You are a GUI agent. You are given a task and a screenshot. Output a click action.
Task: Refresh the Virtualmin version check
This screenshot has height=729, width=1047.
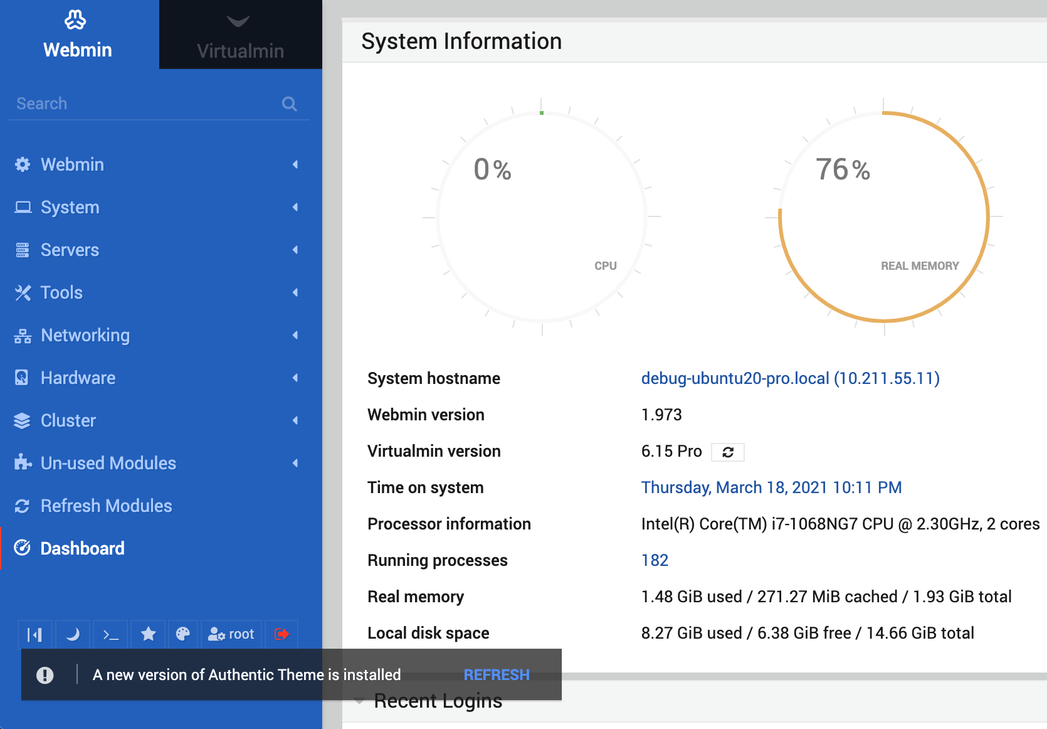click(x=727, y=452)
